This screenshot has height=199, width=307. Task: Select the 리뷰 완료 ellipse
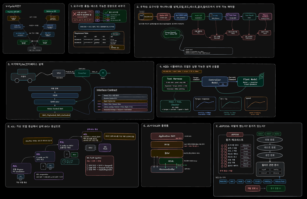[270, 140]
